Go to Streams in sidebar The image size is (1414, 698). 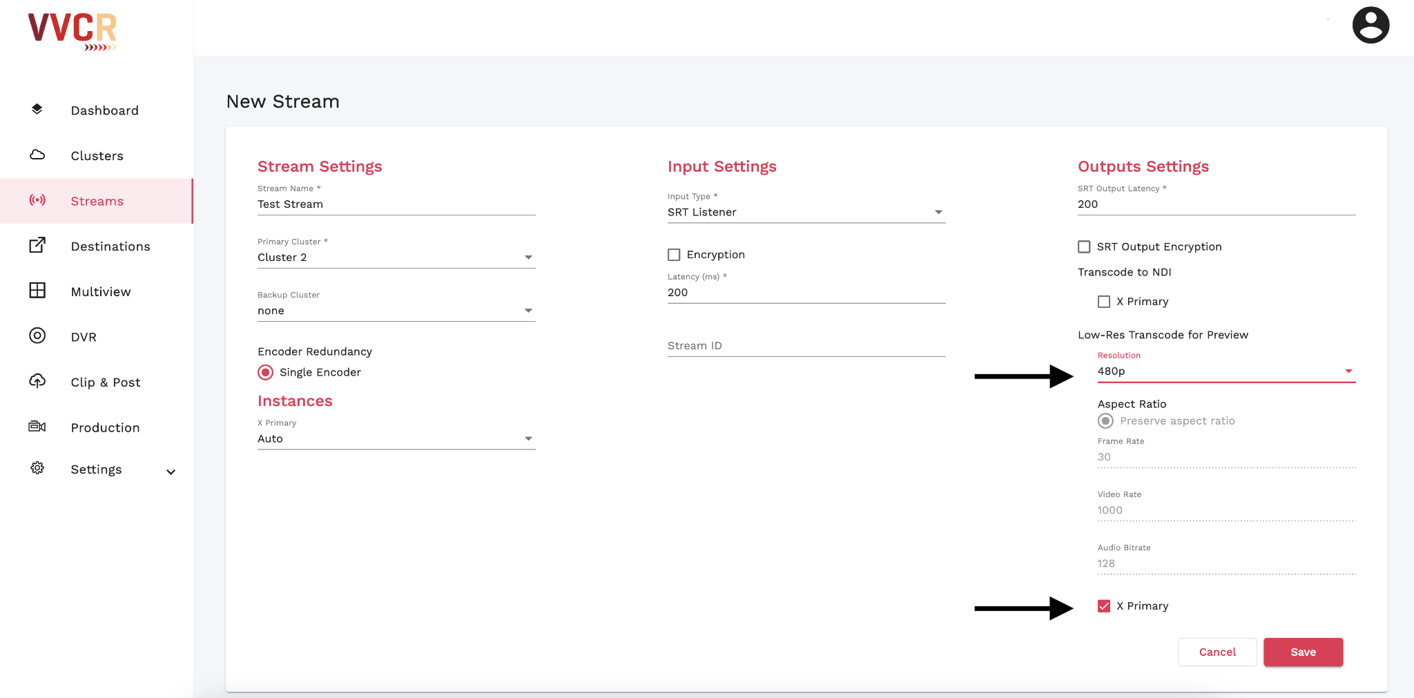97,201
